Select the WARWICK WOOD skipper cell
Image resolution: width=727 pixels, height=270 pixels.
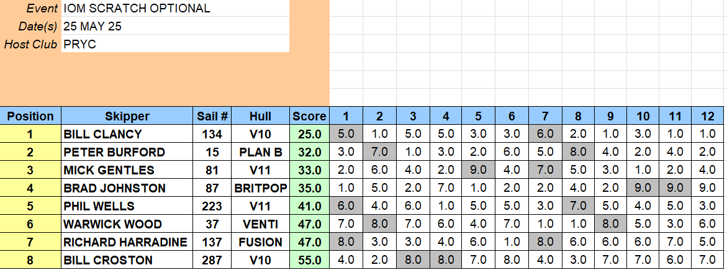click(127, 224)
